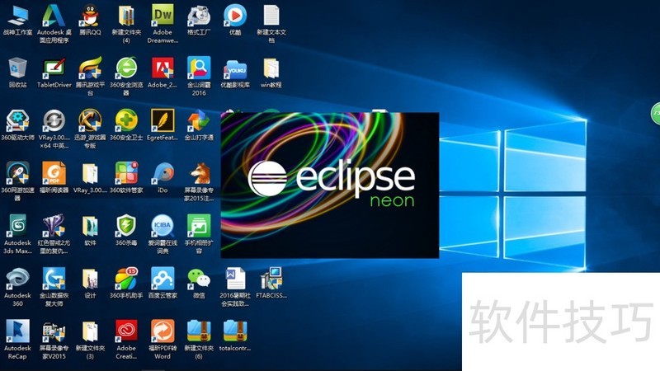Select the 设计 folder

click(x=90, y=279)
